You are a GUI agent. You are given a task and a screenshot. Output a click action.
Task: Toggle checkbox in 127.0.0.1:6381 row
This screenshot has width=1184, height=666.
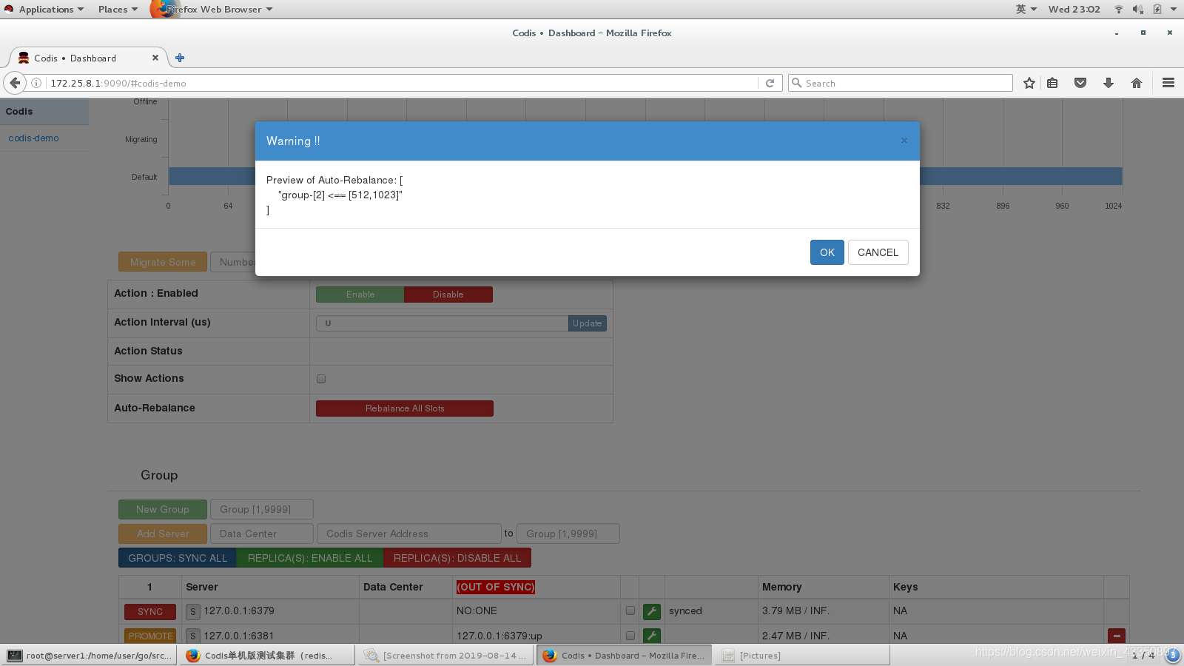click(630, 635)
